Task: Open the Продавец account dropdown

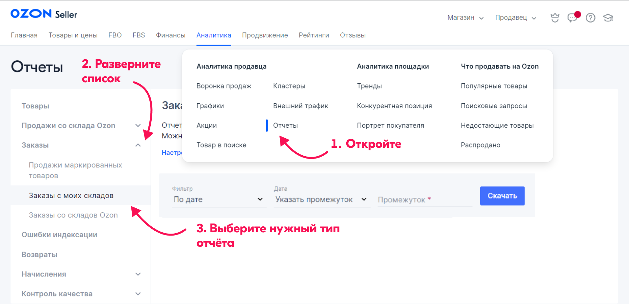Action: [515, 18]
